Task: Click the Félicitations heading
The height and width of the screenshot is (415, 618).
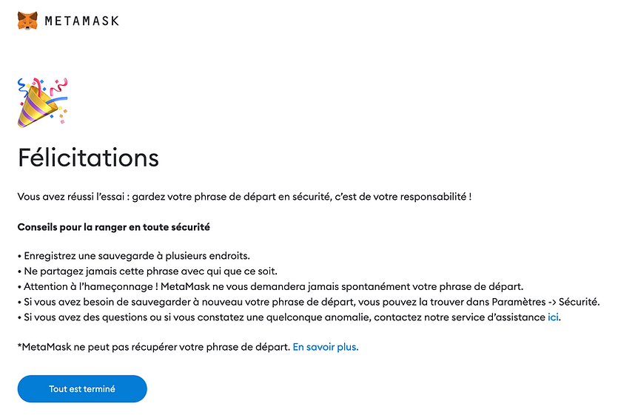Action: [88, 158]
